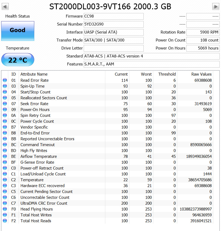The height and width of the screenshot is (231, 221).
Task: Click status icon for UltraDMA CRC Error Count
Action: coord(5,203)
